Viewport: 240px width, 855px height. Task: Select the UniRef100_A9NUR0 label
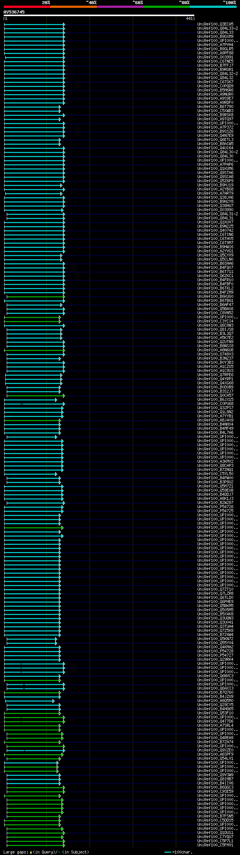point(215,94)
